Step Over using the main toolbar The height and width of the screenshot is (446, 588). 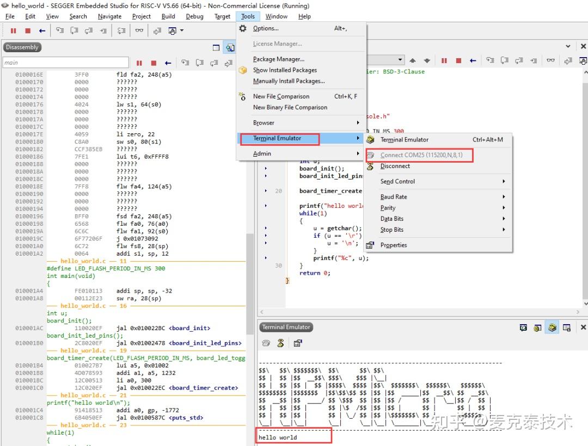74,30
